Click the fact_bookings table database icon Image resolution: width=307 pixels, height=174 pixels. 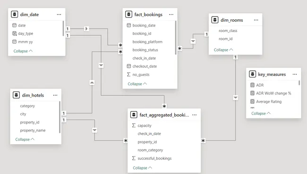tap(128, 15)
